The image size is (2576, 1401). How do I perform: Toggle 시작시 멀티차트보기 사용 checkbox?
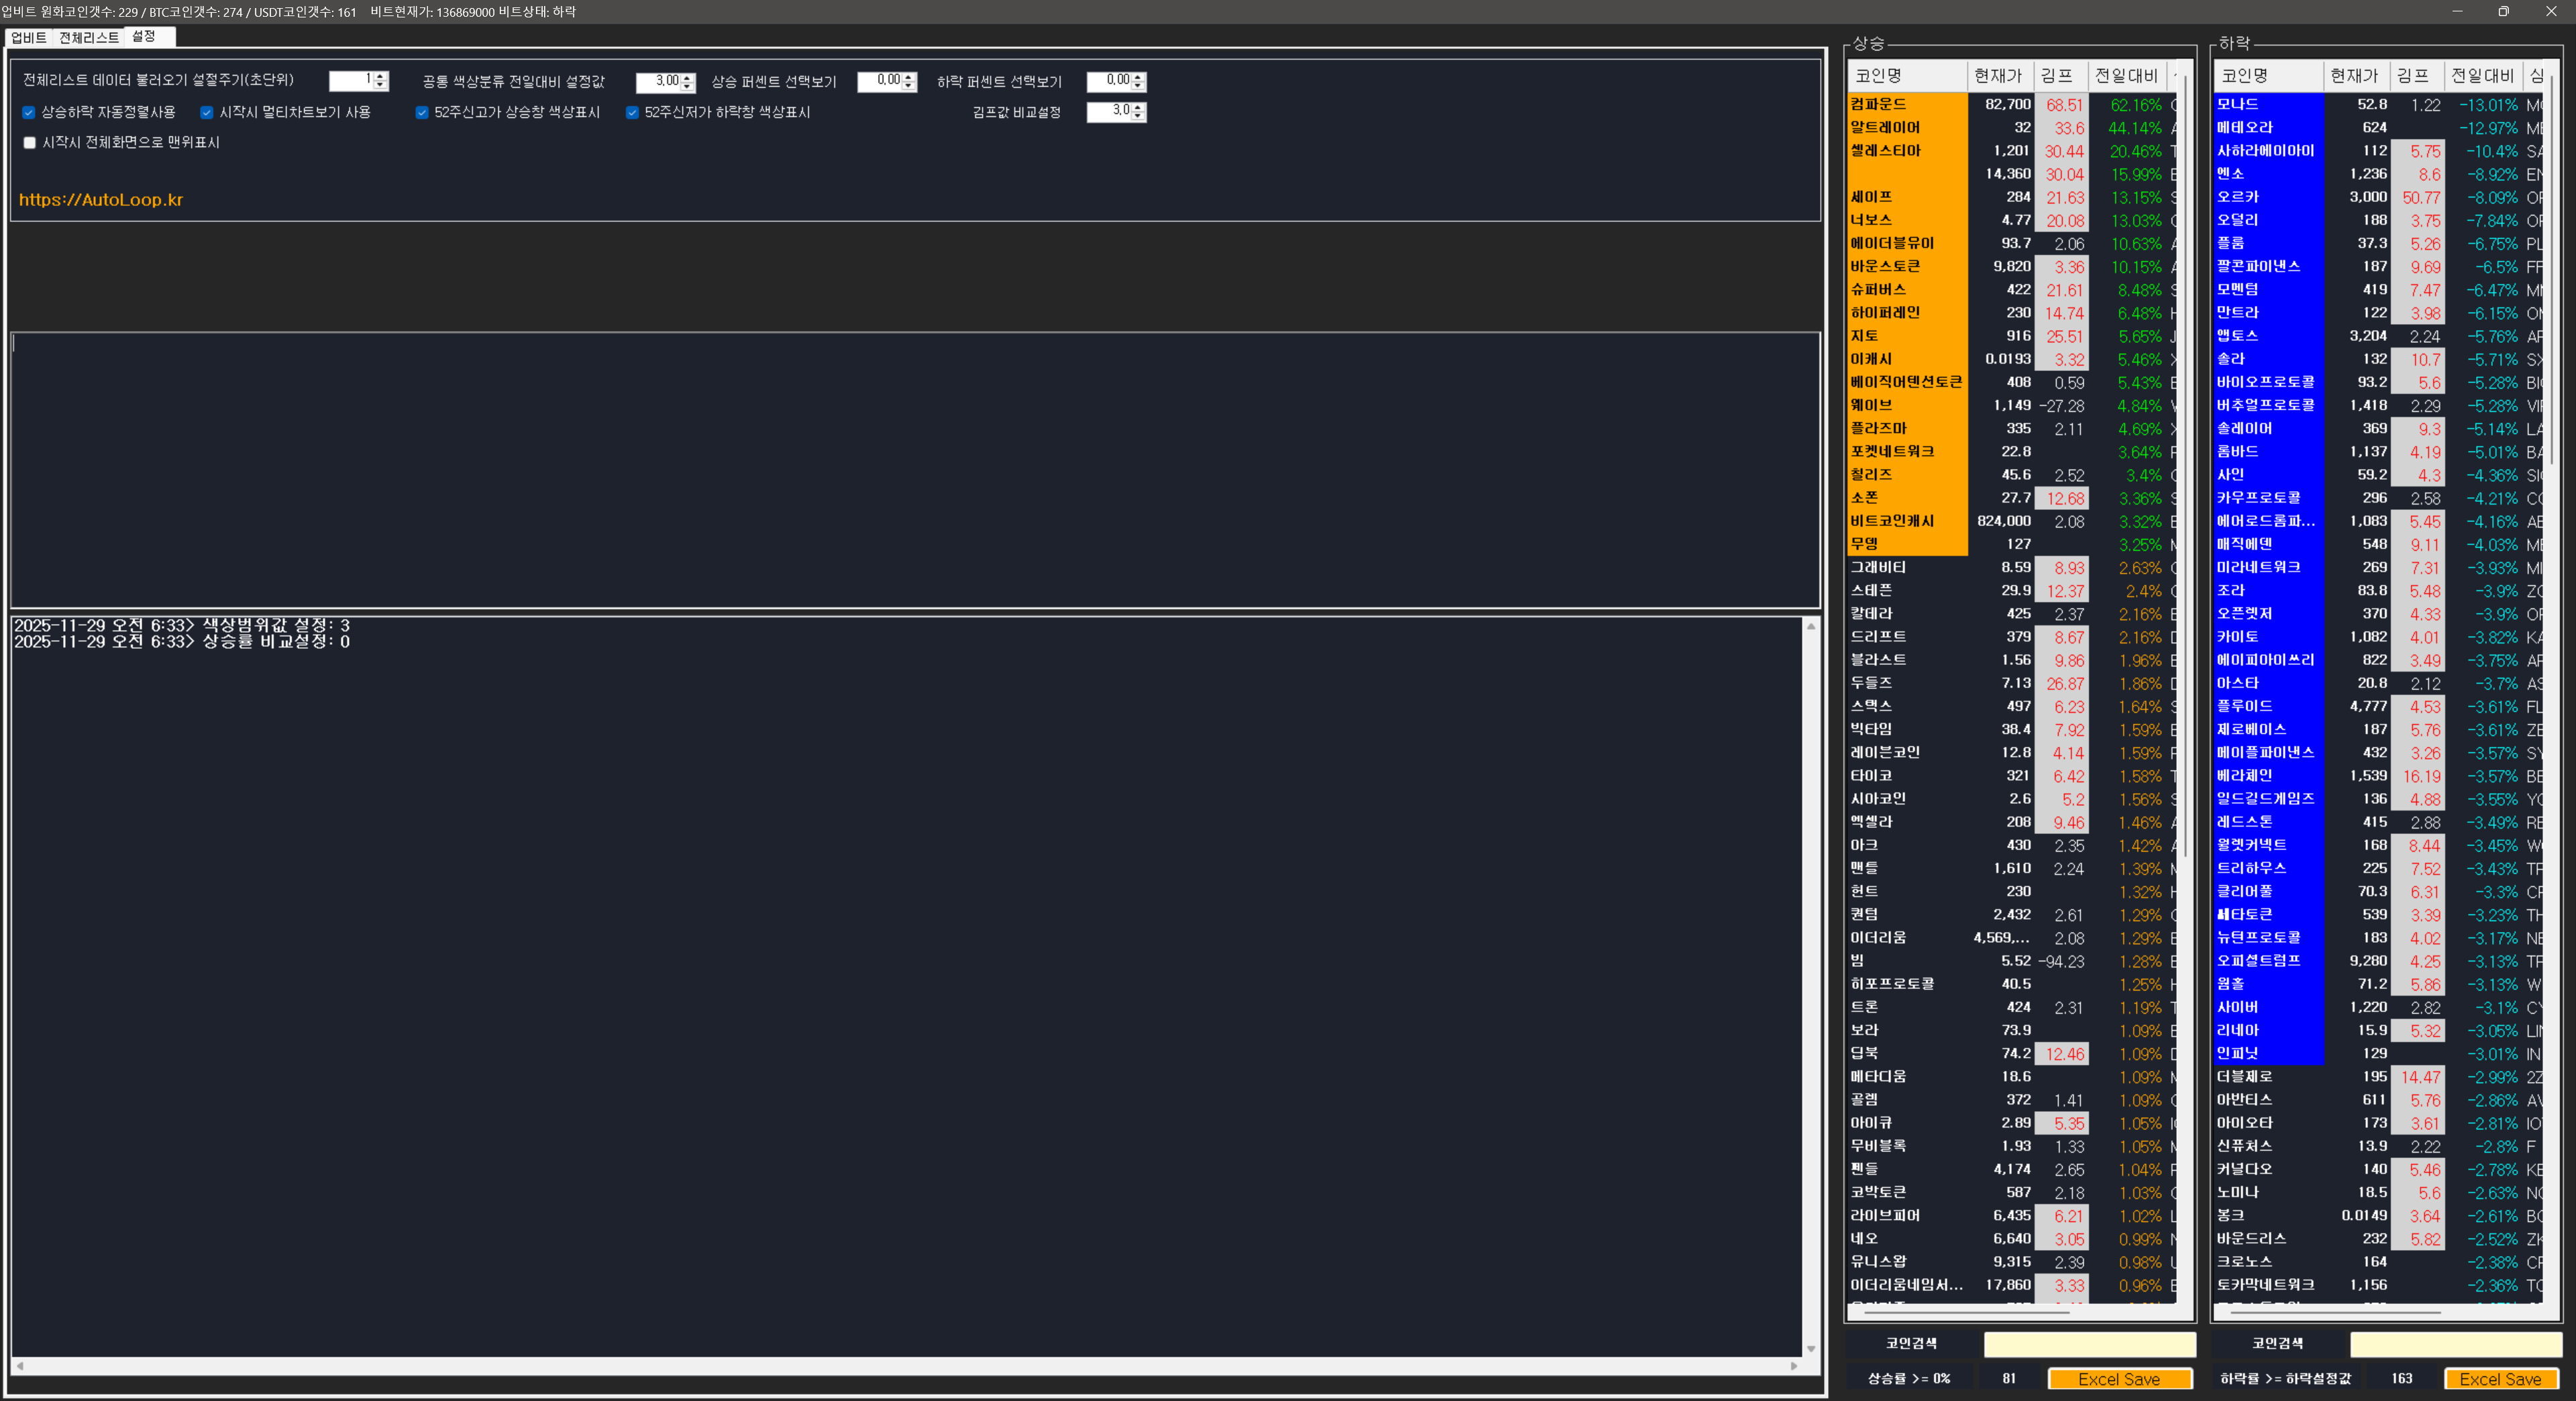(x=207, y=112)
